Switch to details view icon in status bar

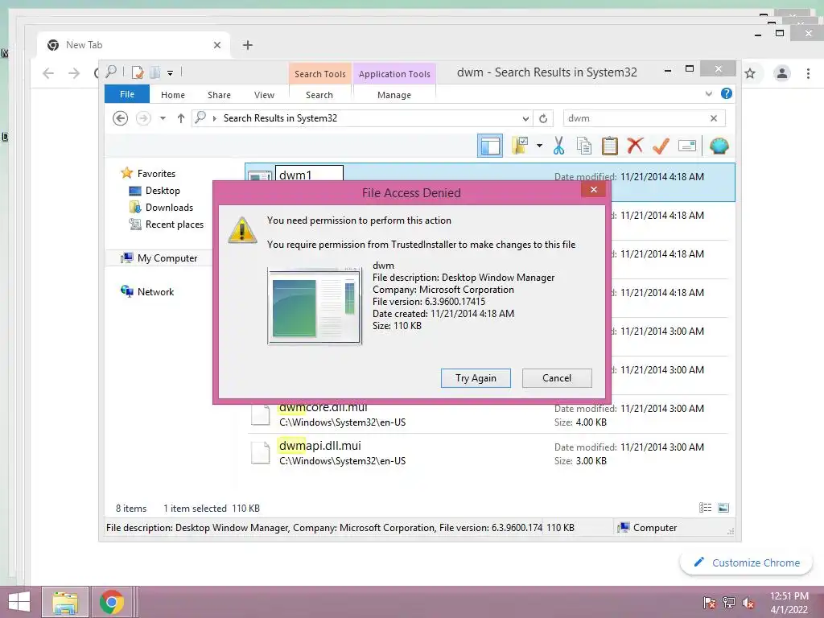coord(705,508)
